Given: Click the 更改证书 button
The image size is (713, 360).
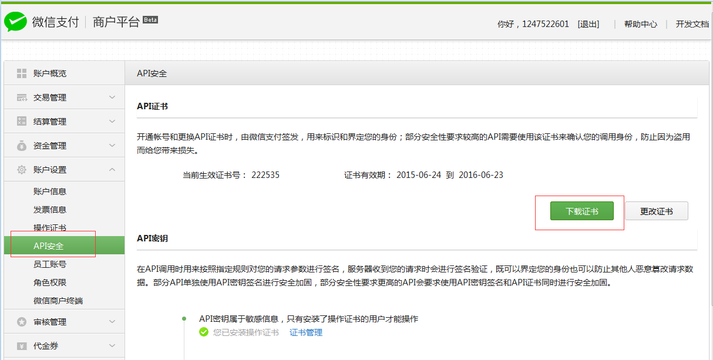Looking at the screenshot, I should (x=657, y=211).
